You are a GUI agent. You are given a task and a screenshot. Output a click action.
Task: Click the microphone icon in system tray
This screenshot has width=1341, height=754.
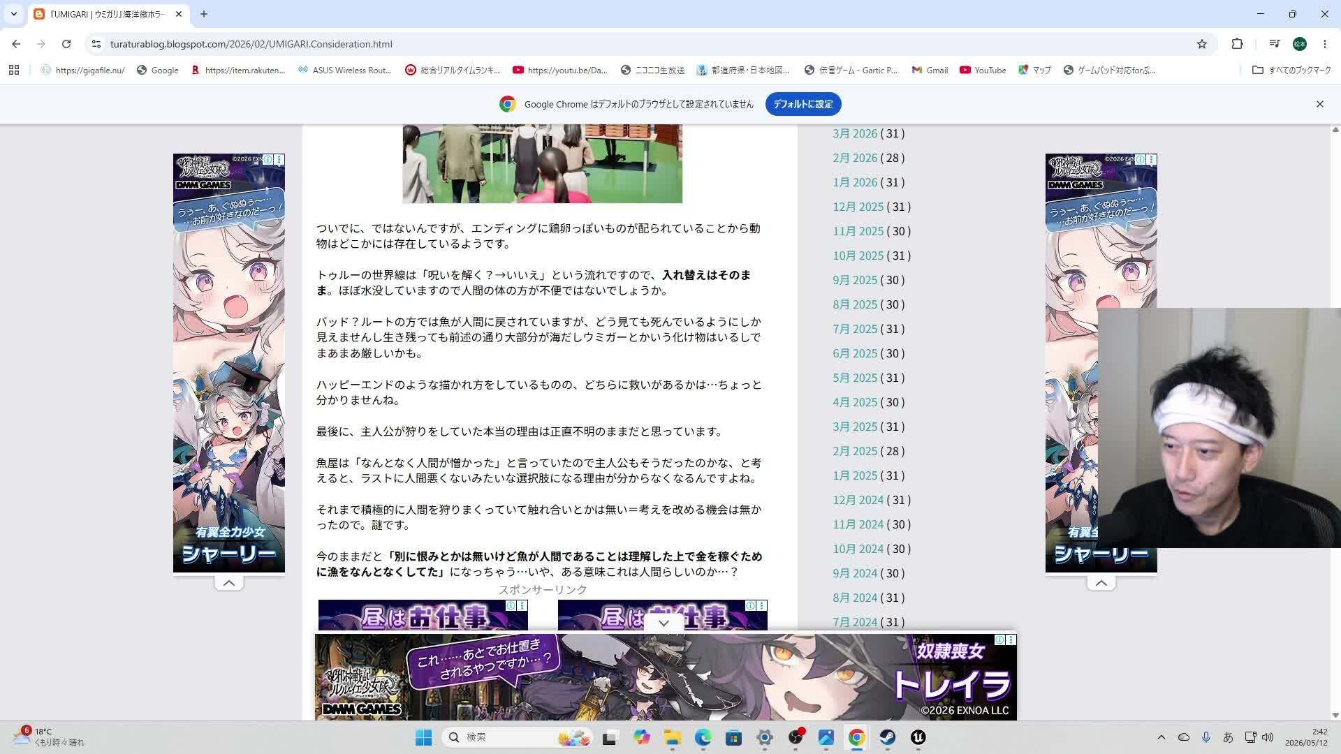tap(1206, 737)
